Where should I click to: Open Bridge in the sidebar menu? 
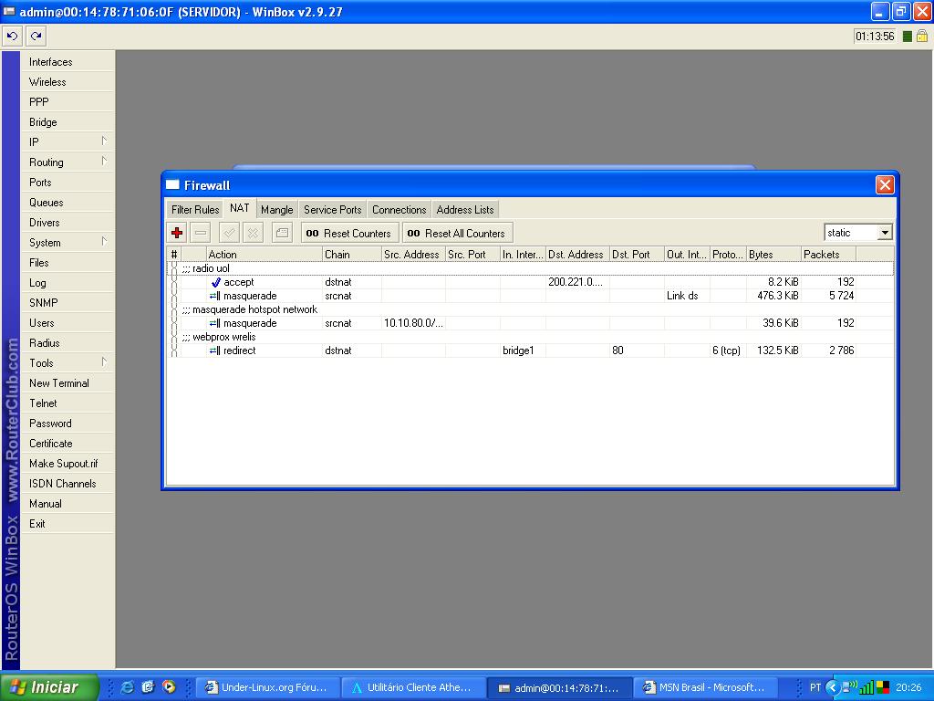(67, 122)
